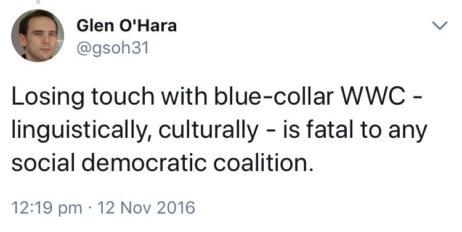The width and height of the screenshot is (462, 232).
Task: Visit the @gsoh31 handle profile
Action: [113, 48]
